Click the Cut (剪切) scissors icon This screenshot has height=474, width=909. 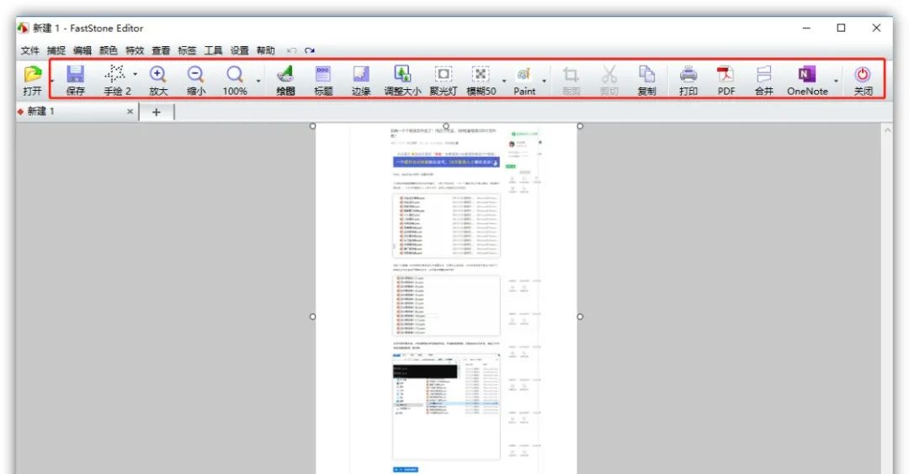[609, 74]
